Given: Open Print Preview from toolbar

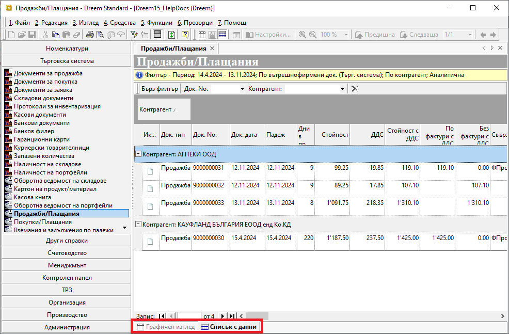Looking at the screenshot, I should pyautogui.click(x=101, y=35).
